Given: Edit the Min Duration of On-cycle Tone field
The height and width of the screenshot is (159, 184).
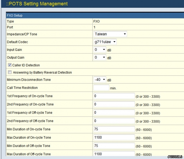Looking at the screenshot, I should (114, 129).
